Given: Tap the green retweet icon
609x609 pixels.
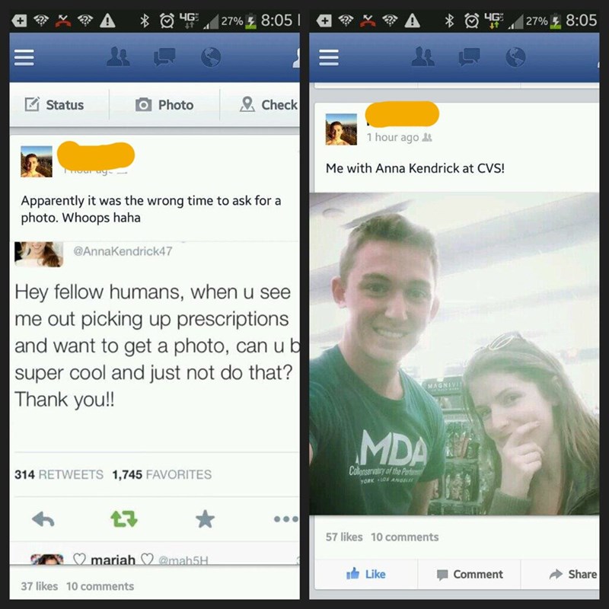Looking at the screenshot, I should tap(124, 519).
